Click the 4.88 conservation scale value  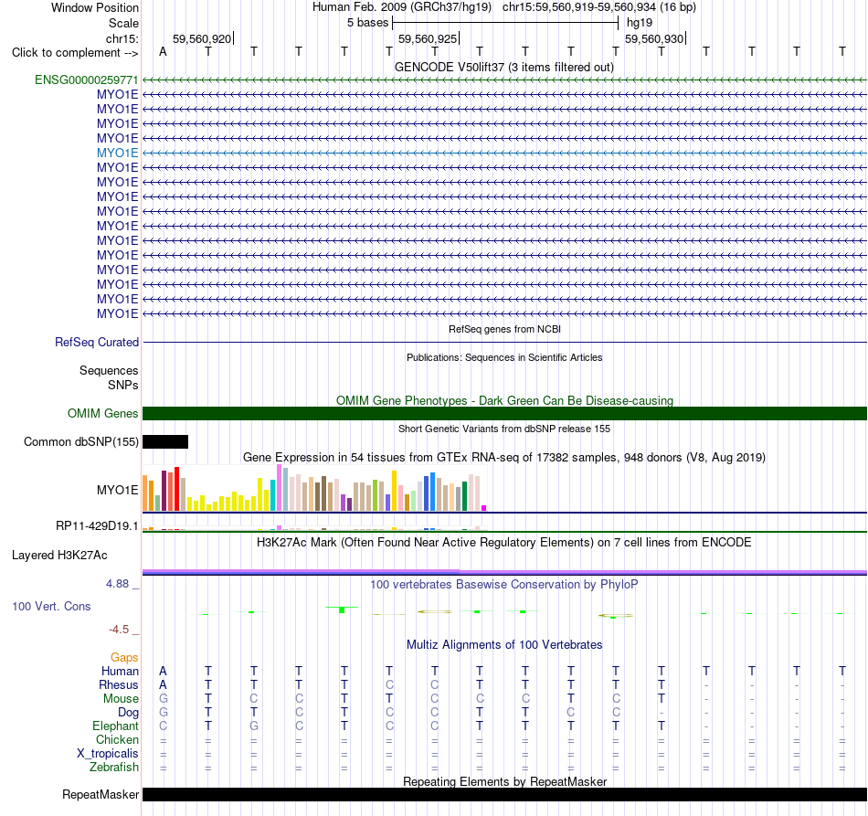click(117, 584)
